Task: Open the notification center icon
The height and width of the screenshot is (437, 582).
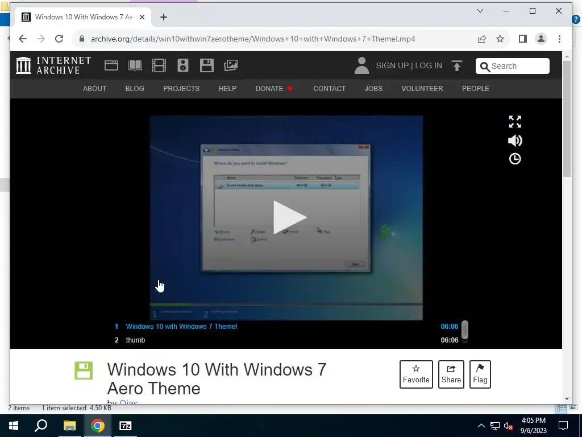Action: (563, 426)
